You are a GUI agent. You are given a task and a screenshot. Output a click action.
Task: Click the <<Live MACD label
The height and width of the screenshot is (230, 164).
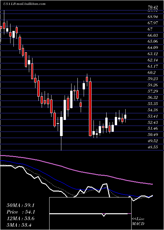(138, 221)
